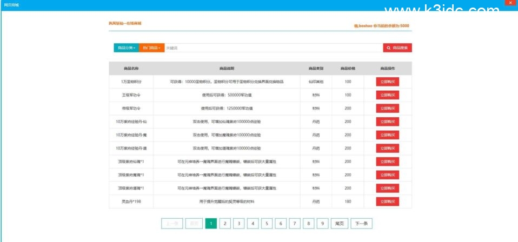This screenshot has width=518, height=242.
Task: Select the 10万紫府经验丹-仙 name cell
Action: 131,122
